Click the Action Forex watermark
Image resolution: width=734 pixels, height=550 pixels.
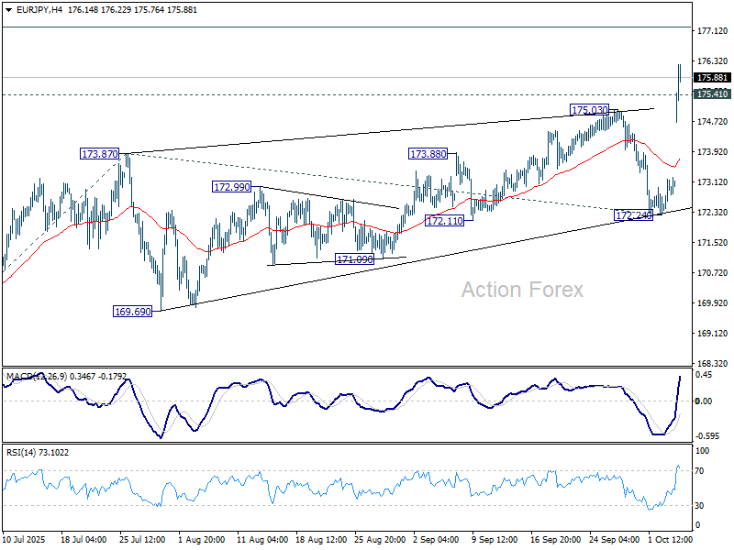tap(521, 291)
